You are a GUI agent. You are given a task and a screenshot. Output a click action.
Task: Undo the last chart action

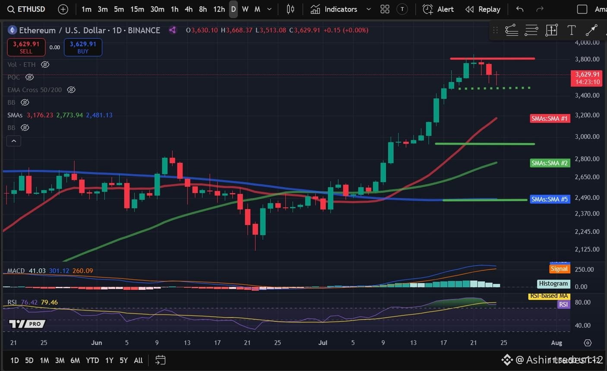click(x=520, y=9)
